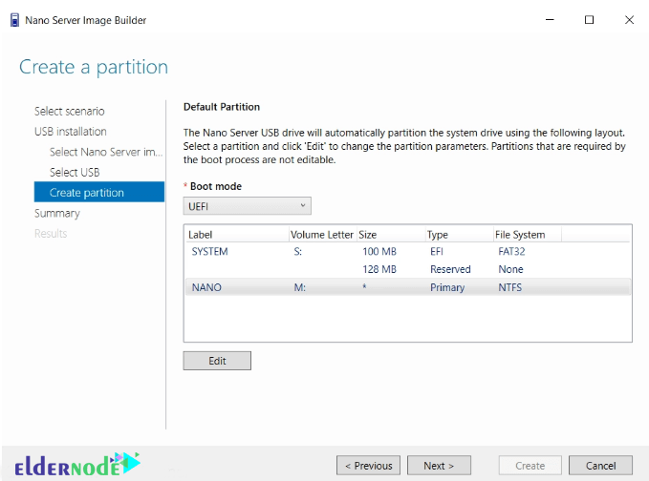Go back with the Previous button

(x=368, y=466)
